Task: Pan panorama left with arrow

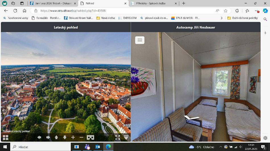Action: pyautogui.click(x=39, y=137)
